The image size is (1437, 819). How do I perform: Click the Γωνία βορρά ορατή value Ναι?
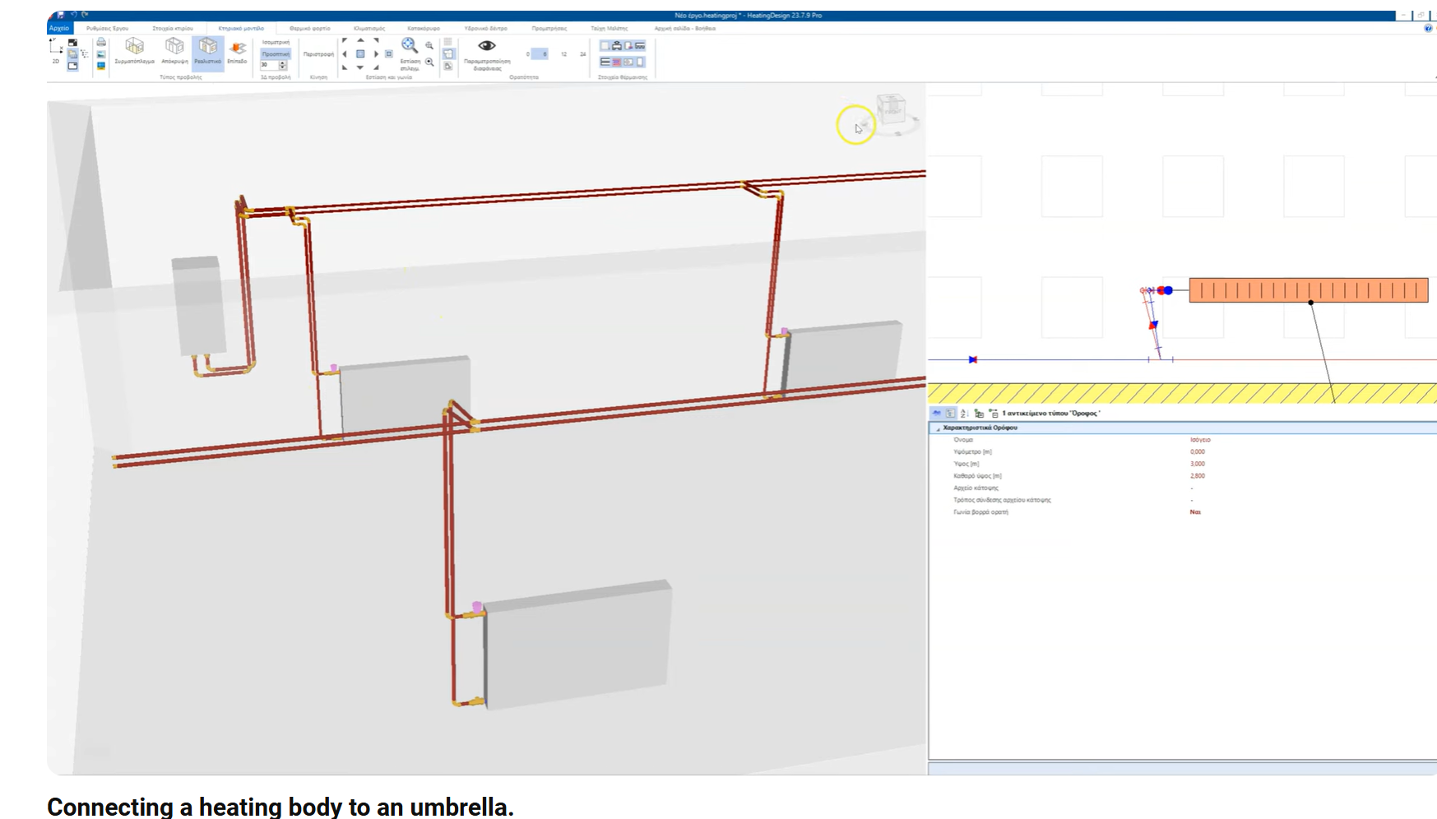tap(1195, 512)
